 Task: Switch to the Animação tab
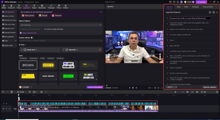[195, 6]
